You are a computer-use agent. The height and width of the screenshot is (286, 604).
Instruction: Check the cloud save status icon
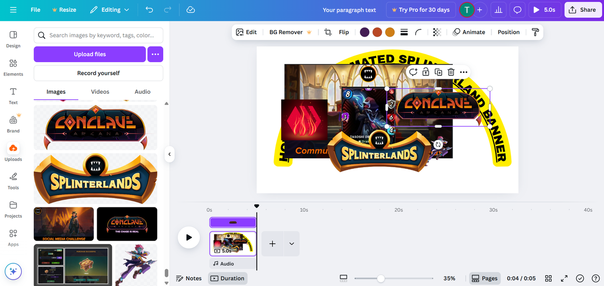191,10
